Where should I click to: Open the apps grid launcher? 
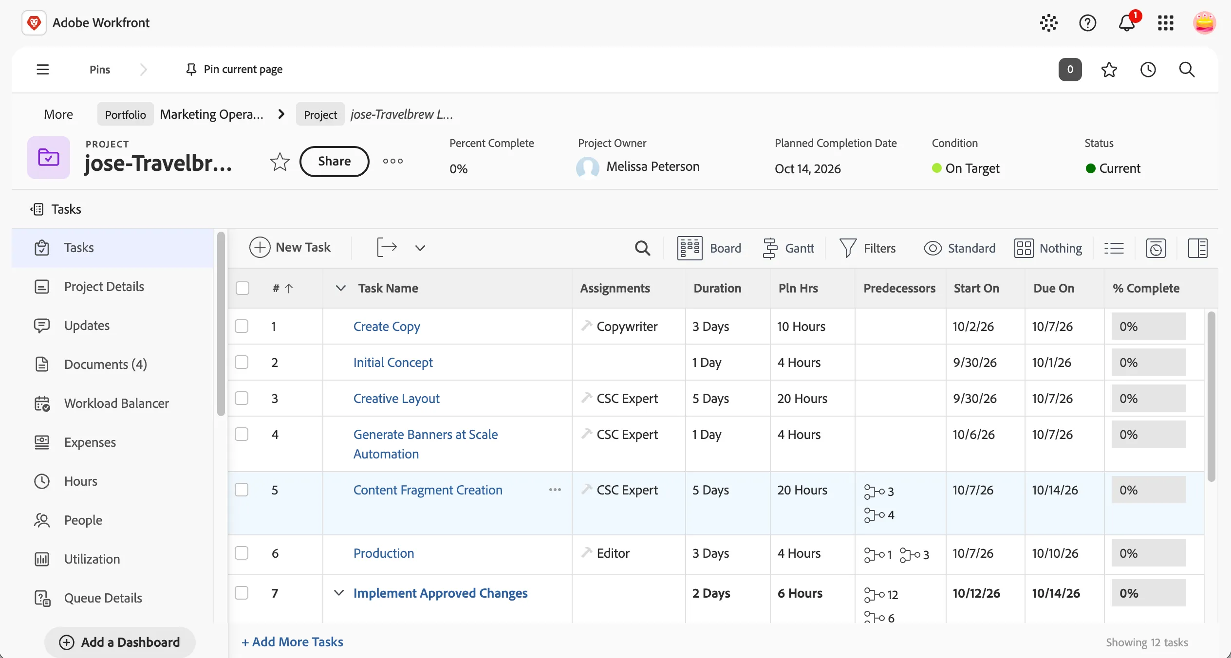click(1165, 23)
